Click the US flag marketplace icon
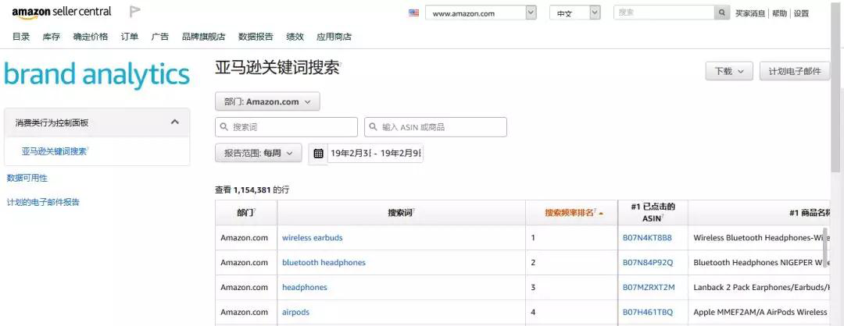The image size is (844, 326). click(413, 12)
